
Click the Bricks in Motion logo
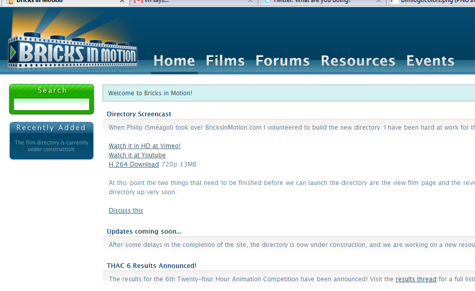(x=73, y=51)
